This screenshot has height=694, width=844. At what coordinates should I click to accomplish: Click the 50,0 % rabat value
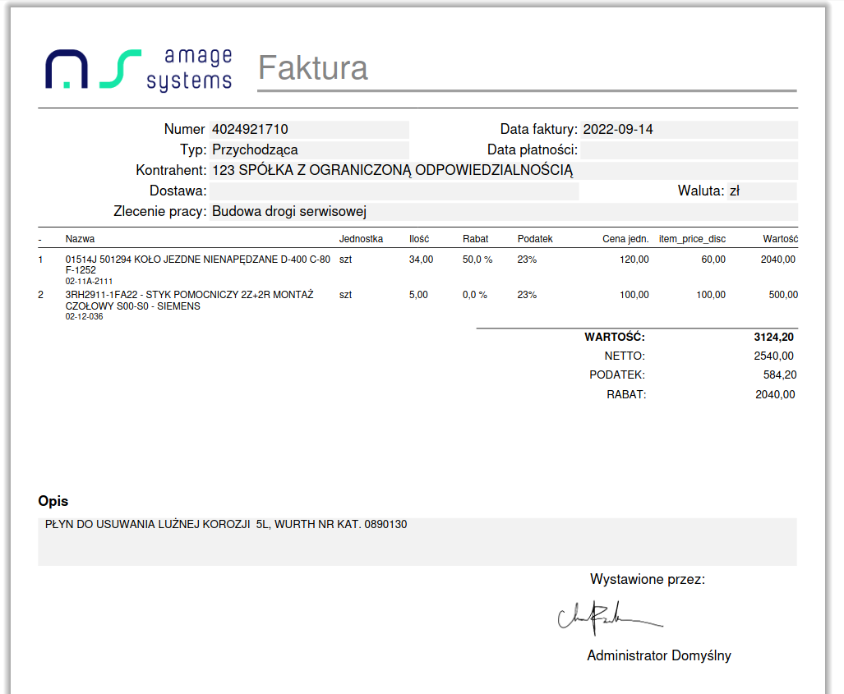click(x=477, y=260)
